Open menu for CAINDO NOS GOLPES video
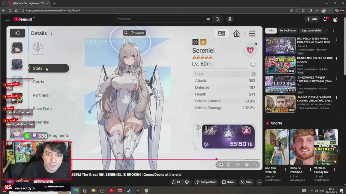Viewport: 346px width, 194px height. point(337,58)
